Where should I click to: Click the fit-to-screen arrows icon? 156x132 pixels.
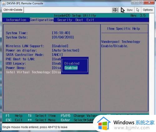115,10
